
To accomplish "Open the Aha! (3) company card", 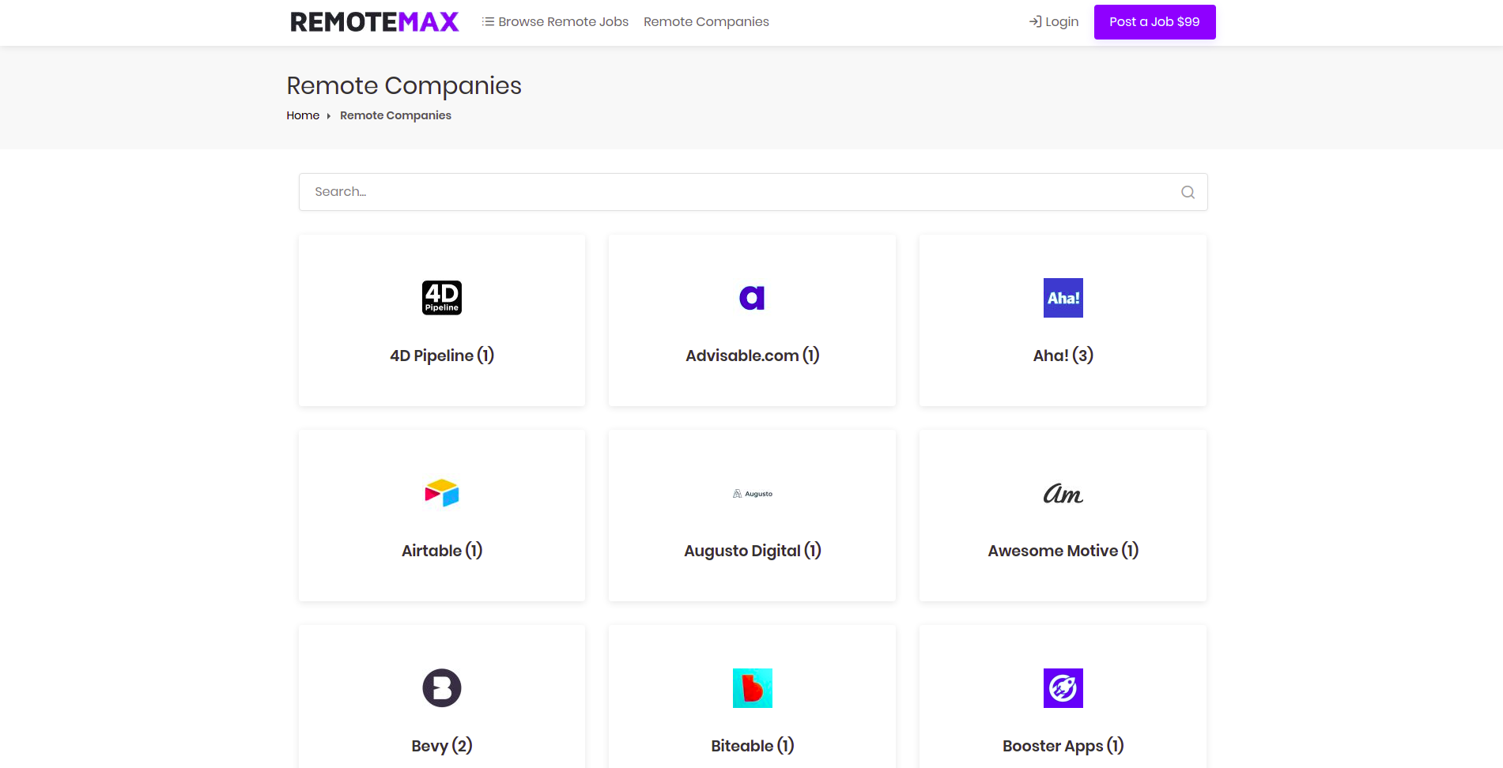I will click(x=1063, y=356).
